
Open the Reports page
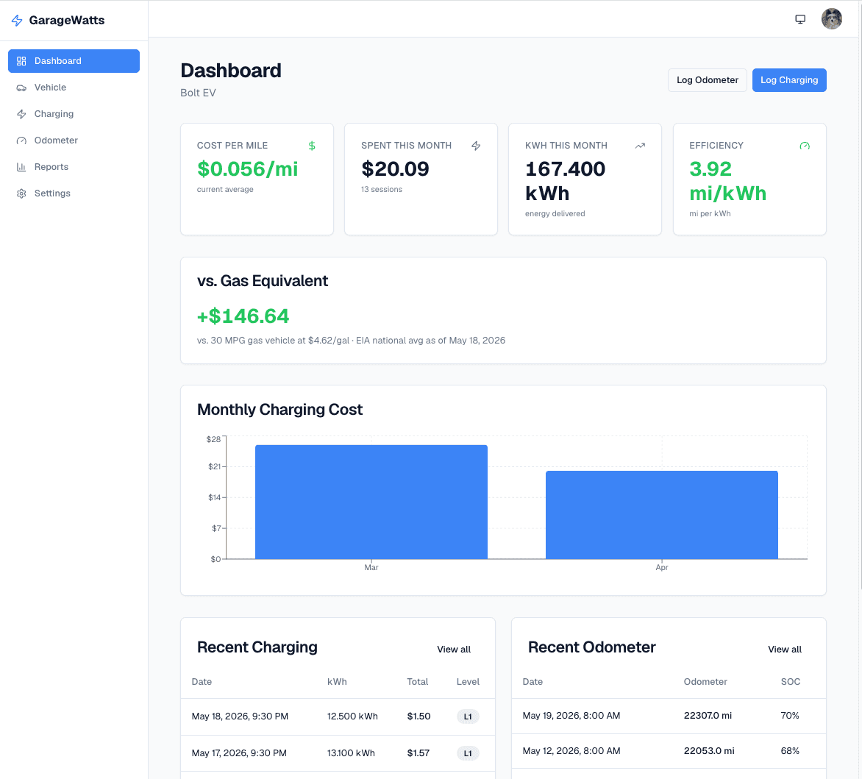(74, 166)
